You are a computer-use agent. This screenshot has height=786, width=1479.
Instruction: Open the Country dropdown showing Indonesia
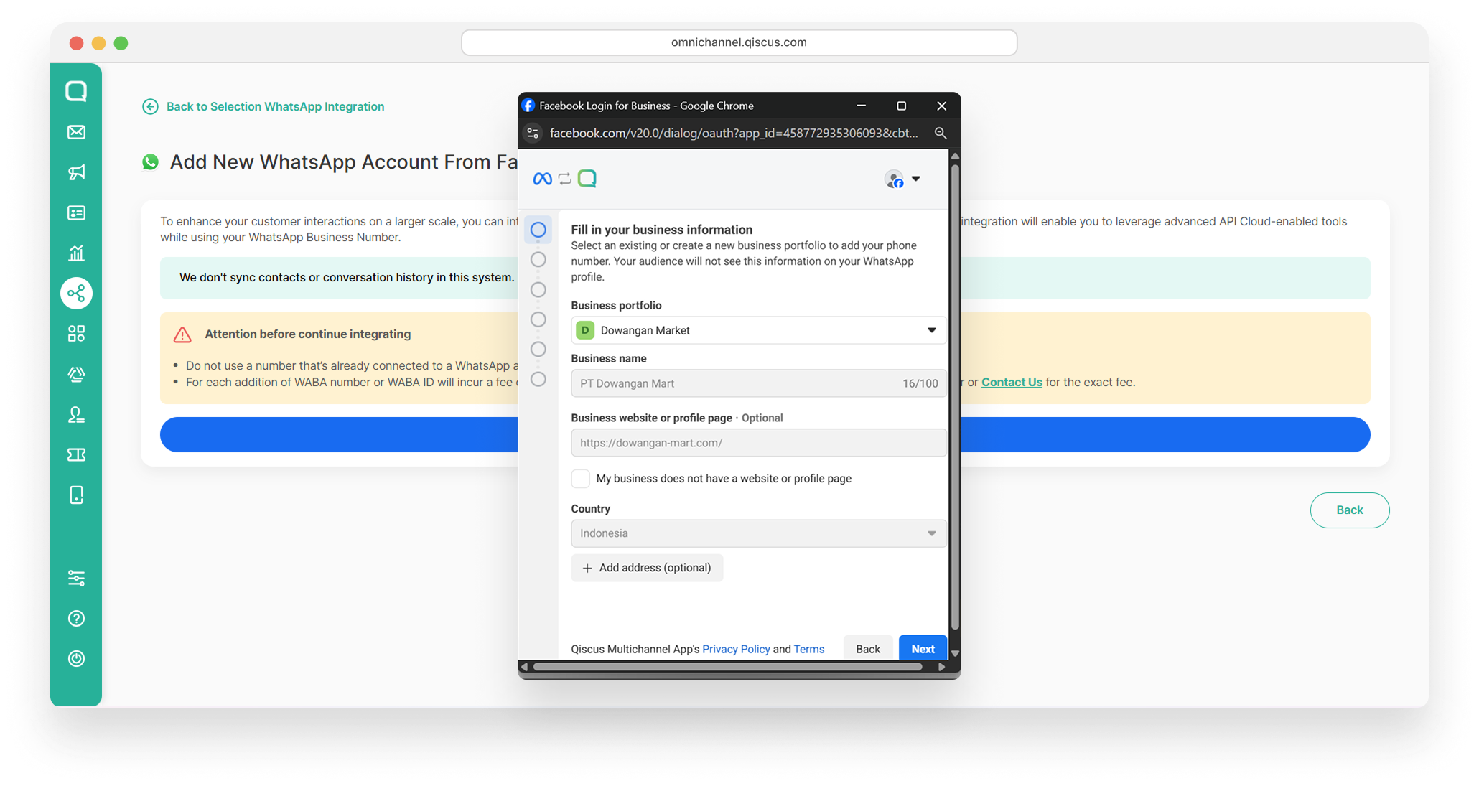758,533
